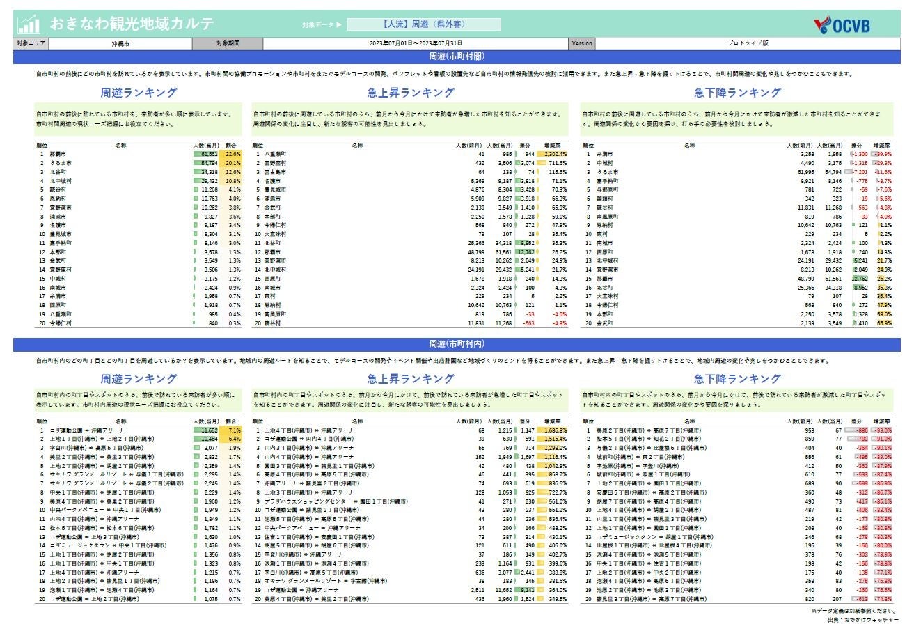Click the arrow next to 対象データ
The image size is (914, 638).
pyautogui.click(x=339, y=25)
